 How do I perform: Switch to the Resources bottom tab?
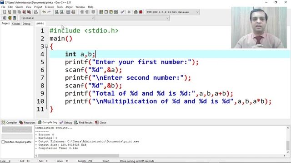coord(27,123)
